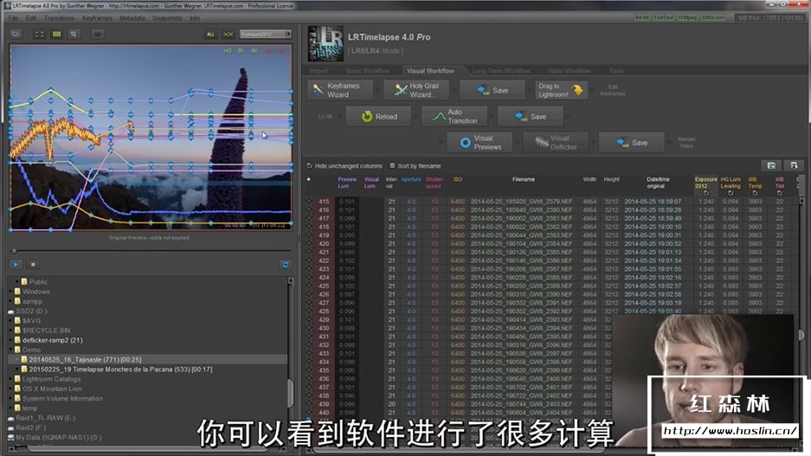The image size is (811, 456).
Task: Toggle the WB Temp column checkbox
Action: tap(755, 193)
